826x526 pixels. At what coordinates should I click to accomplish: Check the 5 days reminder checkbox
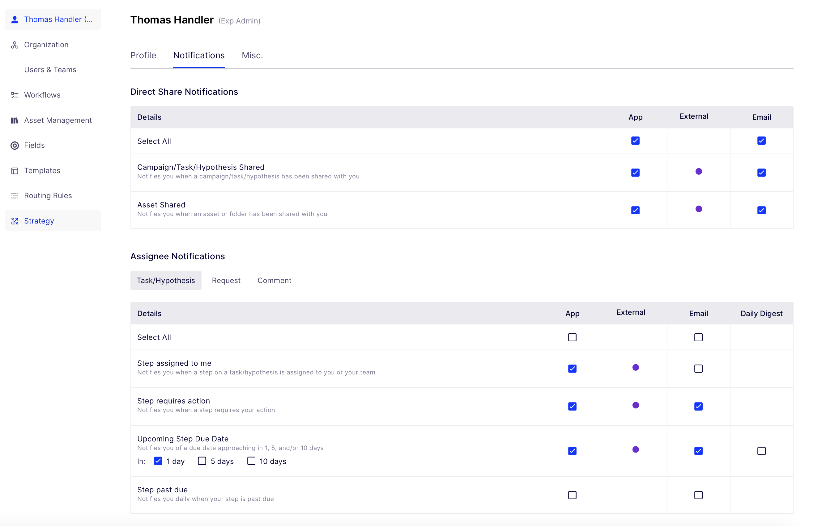(x=202, y=461)
